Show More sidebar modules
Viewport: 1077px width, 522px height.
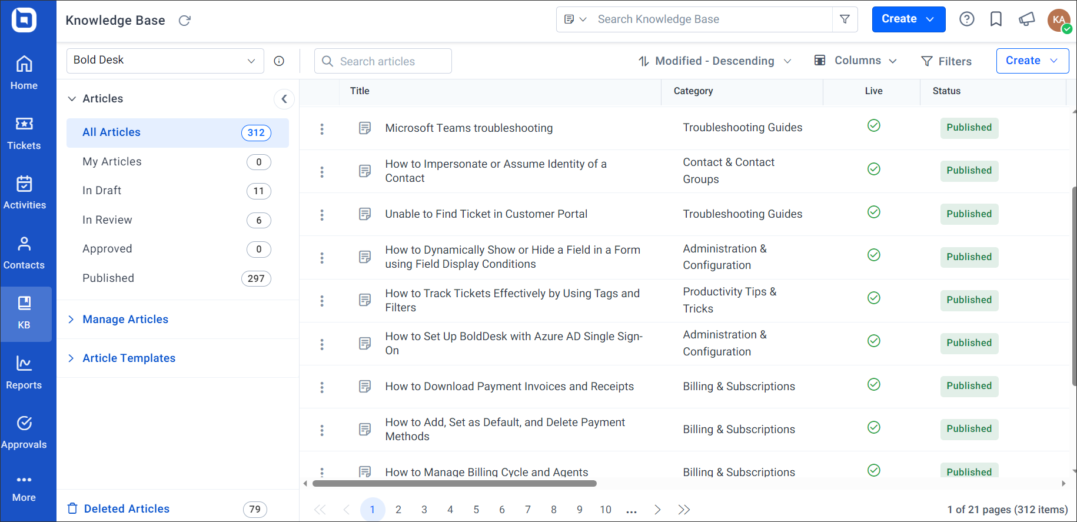tap(24, 489)
